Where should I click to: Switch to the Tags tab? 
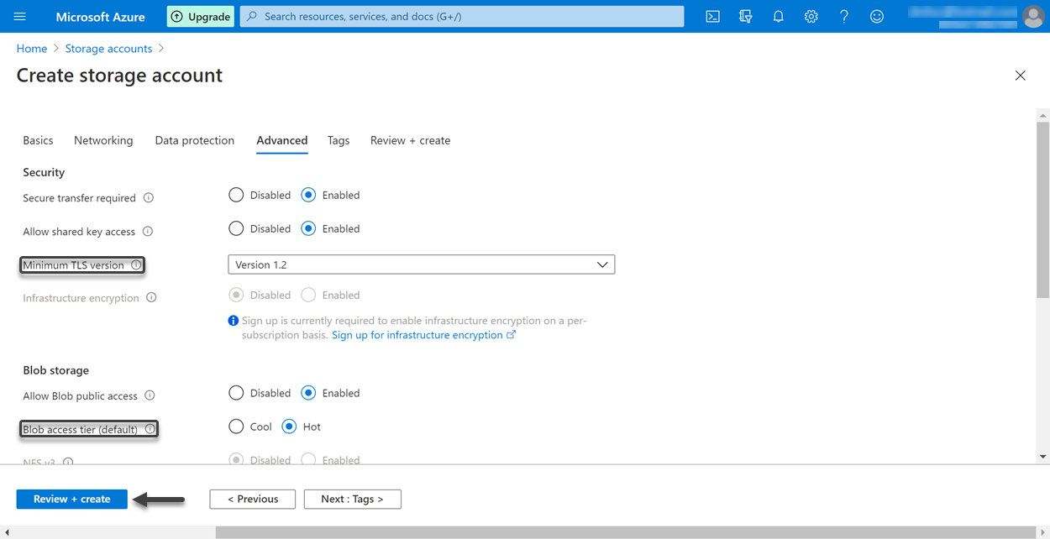point(339,140)
